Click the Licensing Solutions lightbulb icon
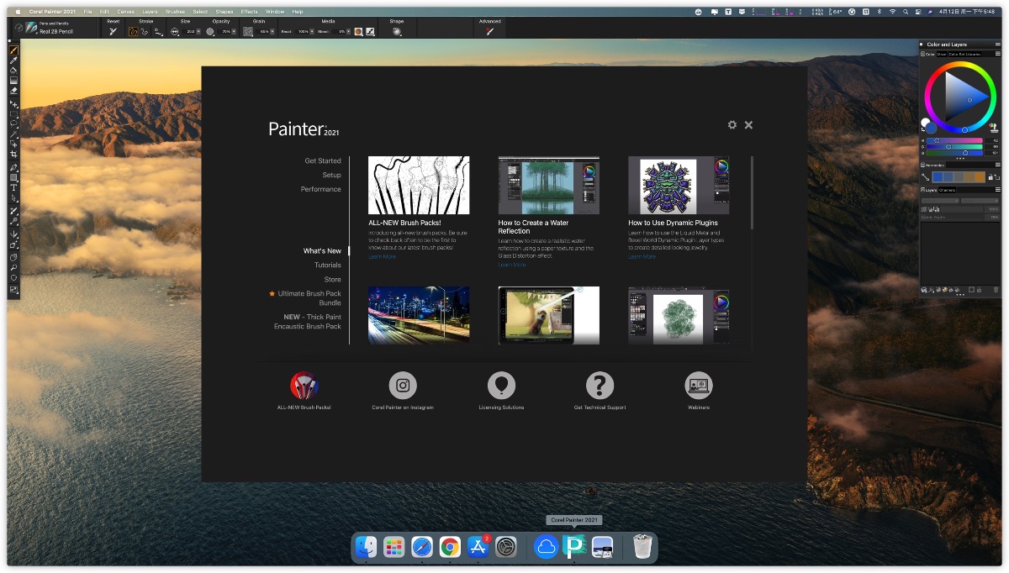The image size is (1009, 573). [x=501, y=386]
